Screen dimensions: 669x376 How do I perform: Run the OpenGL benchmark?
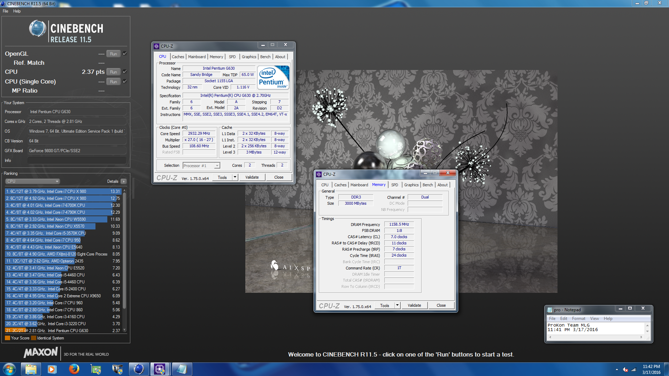tap(114, 54)
